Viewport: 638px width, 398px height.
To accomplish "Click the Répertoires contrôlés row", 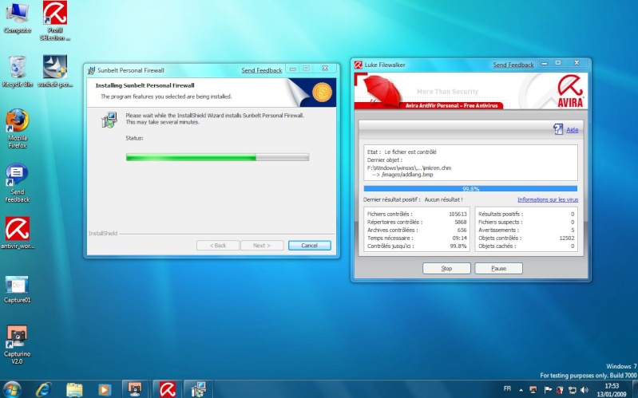I will coord(417,223).
